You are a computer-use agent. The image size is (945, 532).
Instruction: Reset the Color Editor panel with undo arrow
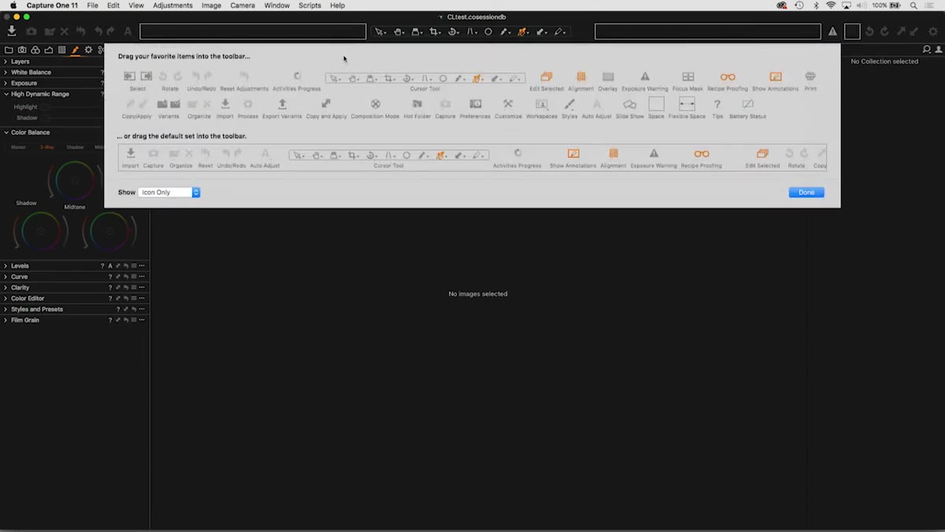[126, 298]
